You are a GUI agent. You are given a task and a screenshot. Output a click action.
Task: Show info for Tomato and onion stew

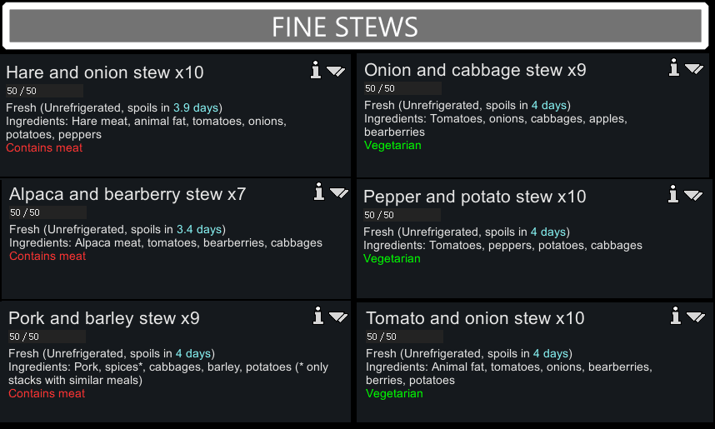coord(676,316)
